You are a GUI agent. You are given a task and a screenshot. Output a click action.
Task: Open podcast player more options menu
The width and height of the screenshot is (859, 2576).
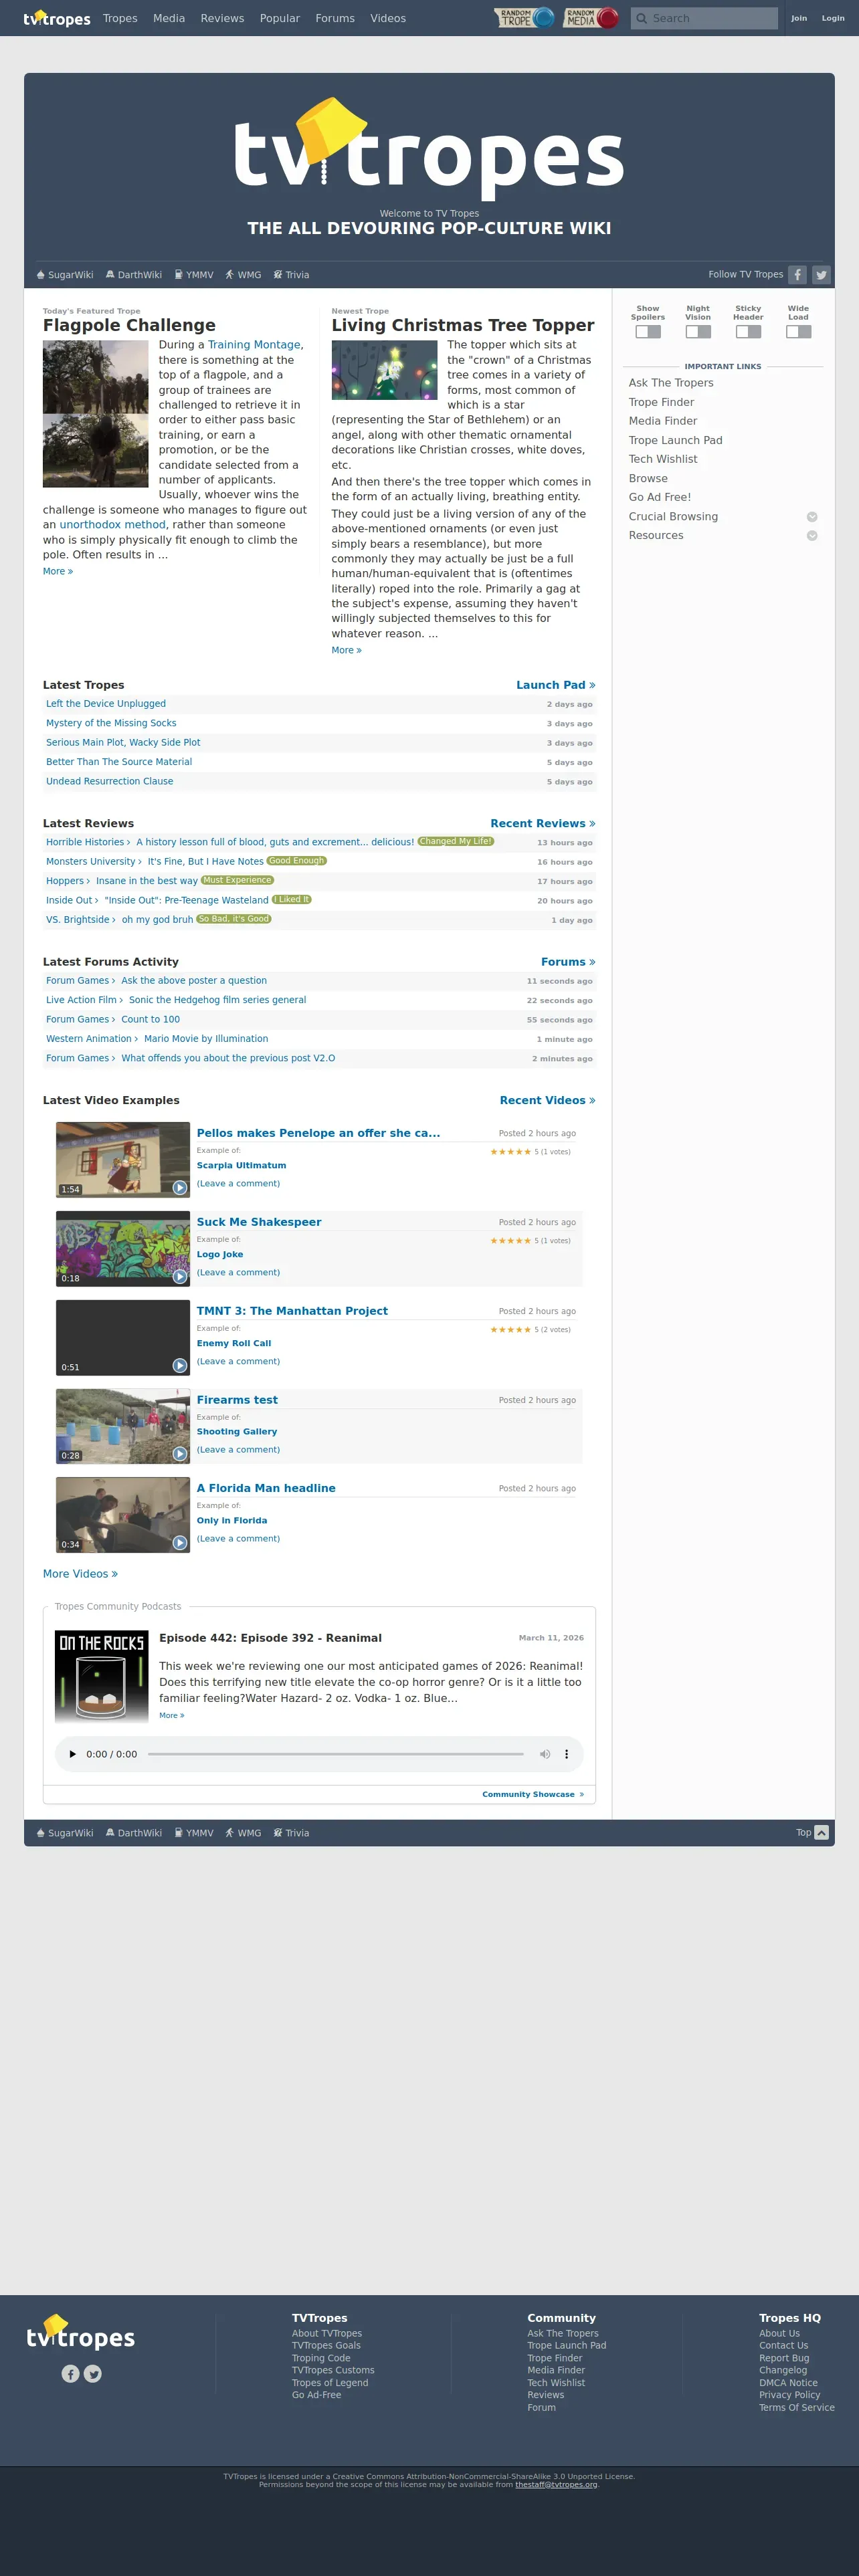coord(567,1754)
